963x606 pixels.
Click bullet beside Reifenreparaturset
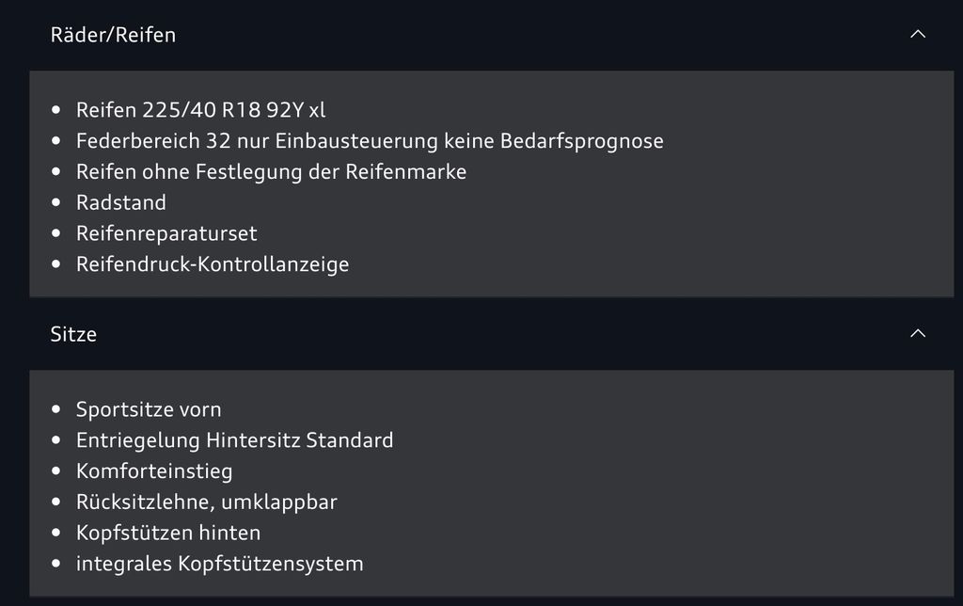(x=56, y=233)
